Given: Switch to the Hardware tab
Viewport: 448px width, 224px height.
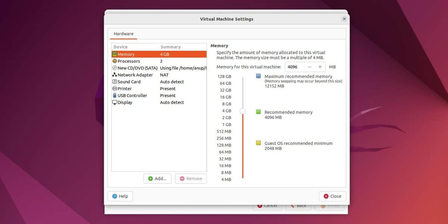Looking at the screenshot, I should pyautogui.click(x=123, y=34).
